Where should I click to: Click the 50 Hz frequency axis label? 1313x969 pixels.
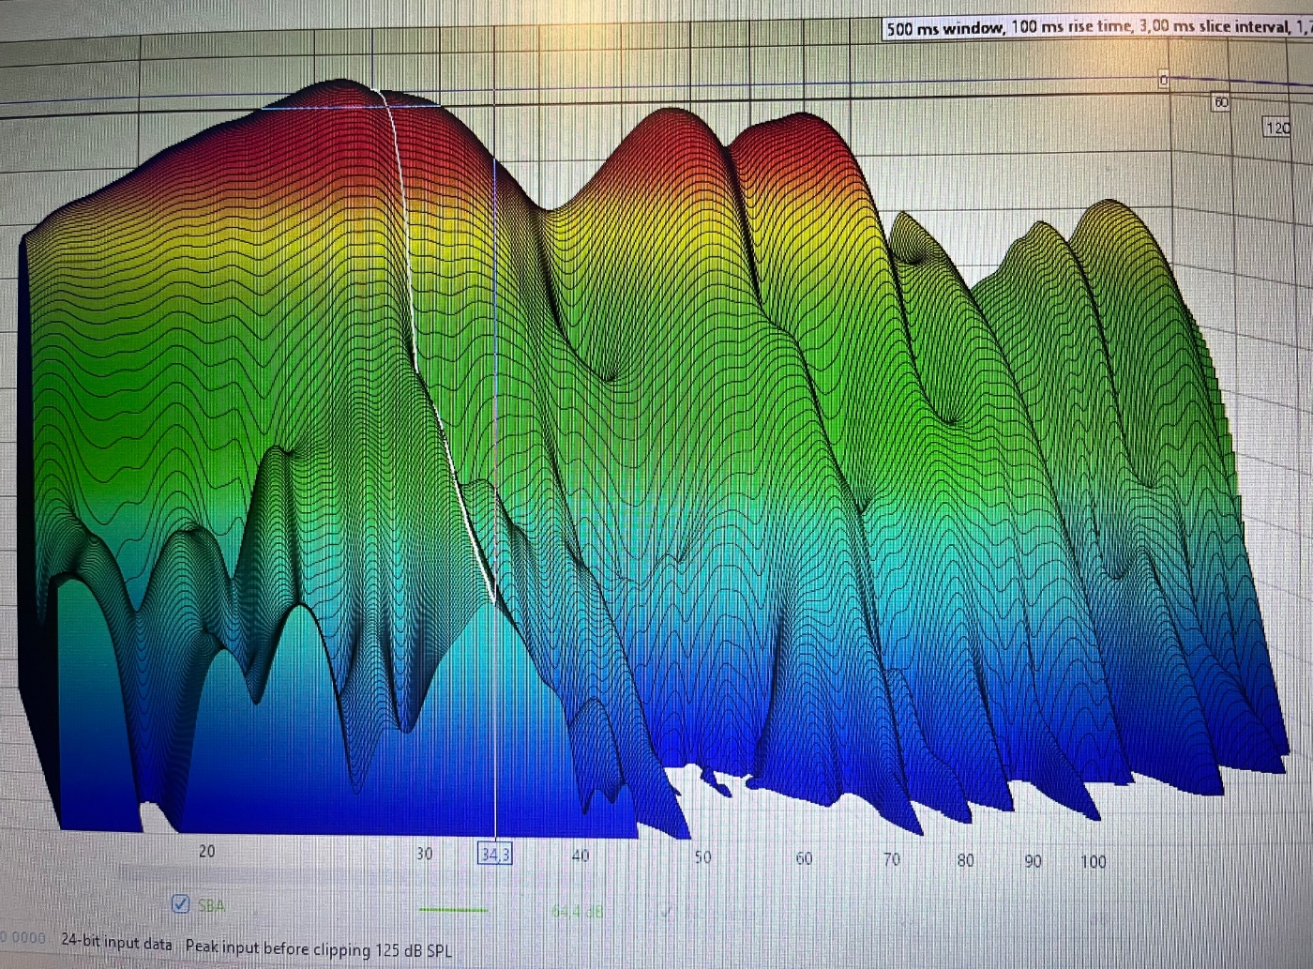click(702, 856)
